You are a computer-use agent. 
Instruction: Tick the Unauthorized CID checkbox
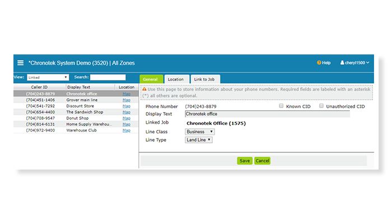(x=321, y=106)
